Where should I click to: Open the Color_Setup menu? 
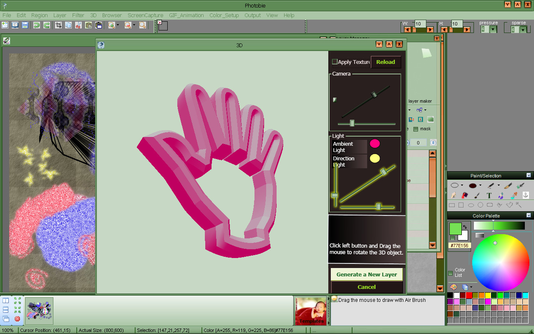224,15
